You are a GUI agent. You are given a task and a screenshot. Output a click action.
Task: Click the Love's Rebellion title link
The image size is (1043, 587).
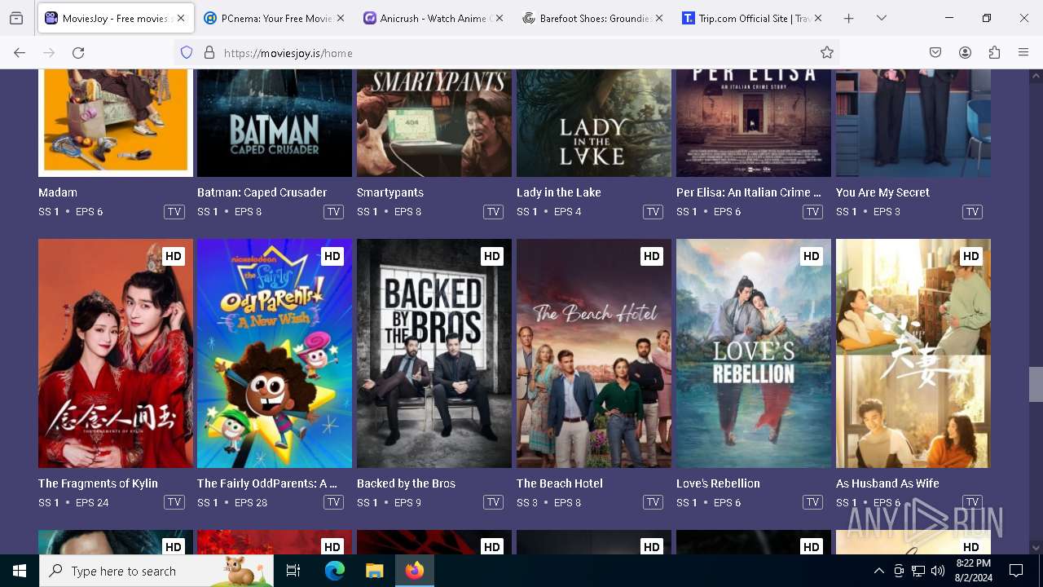pos(718,483)
